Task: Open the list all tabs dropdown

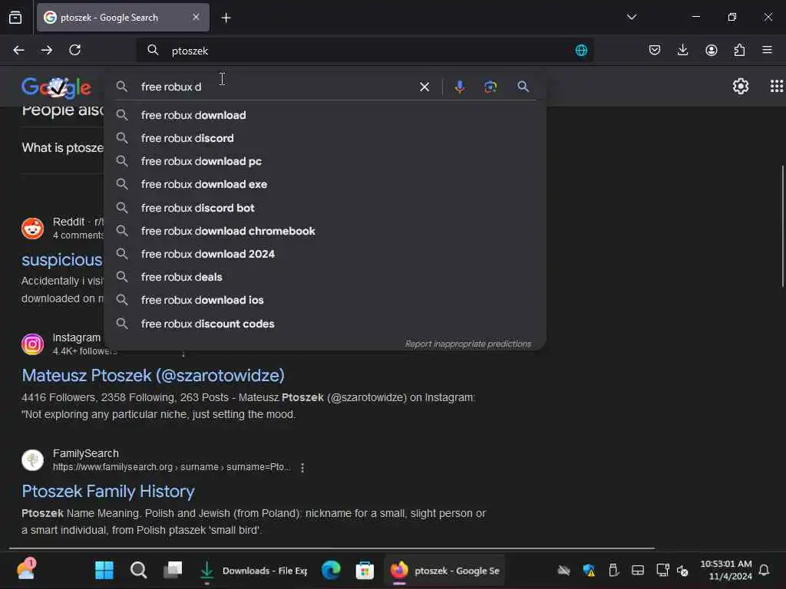Action: [x=632, y=17]
